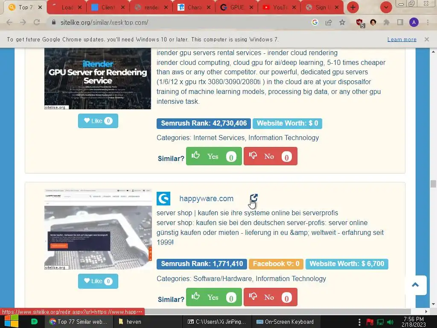Viewport: 437px width, 328px height.
Task: Click the scrollbar down arrow
Action: coord(433,304)
